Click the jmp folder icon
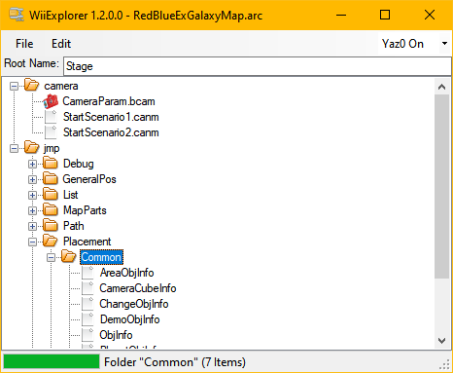 coord(31,148)
